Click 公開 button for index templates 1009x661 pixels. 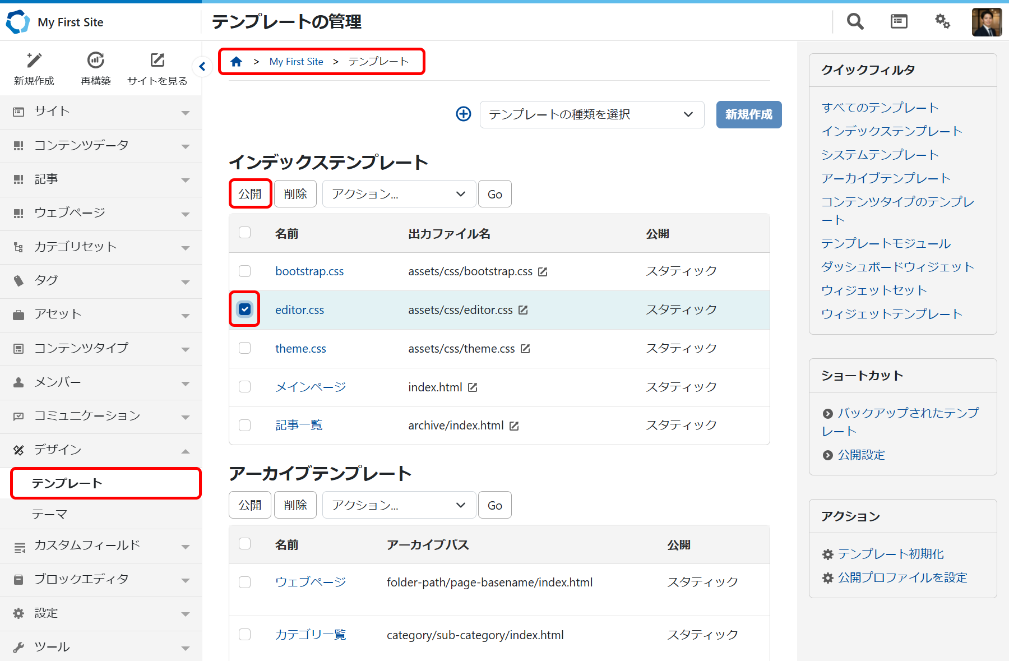tap(250, 194)
